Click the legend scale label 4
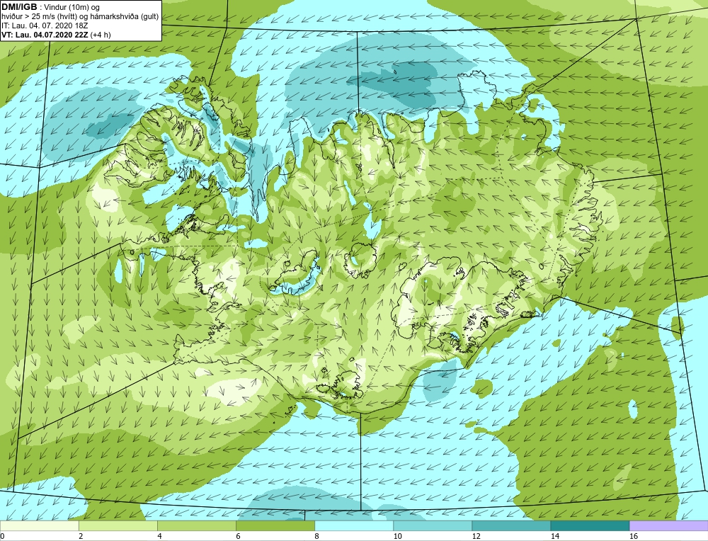 pos(160,536)
